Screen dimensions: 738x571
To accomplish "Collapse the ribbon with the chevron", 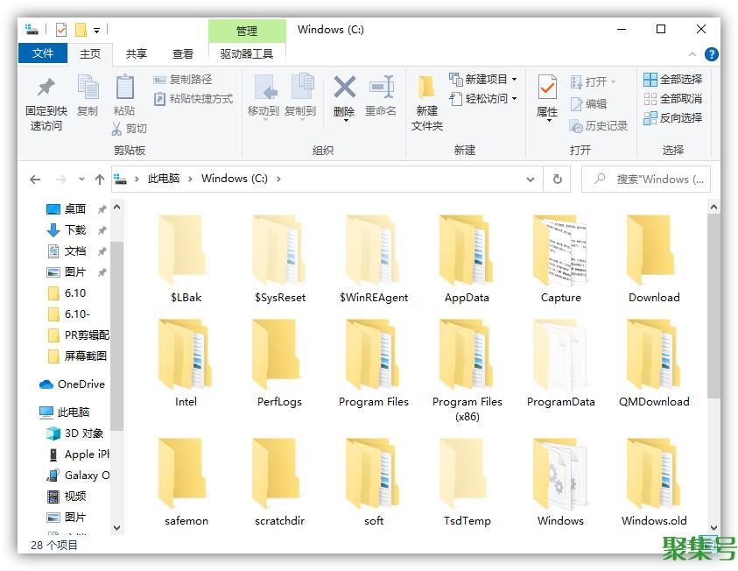I will click(x=692, y=54).
